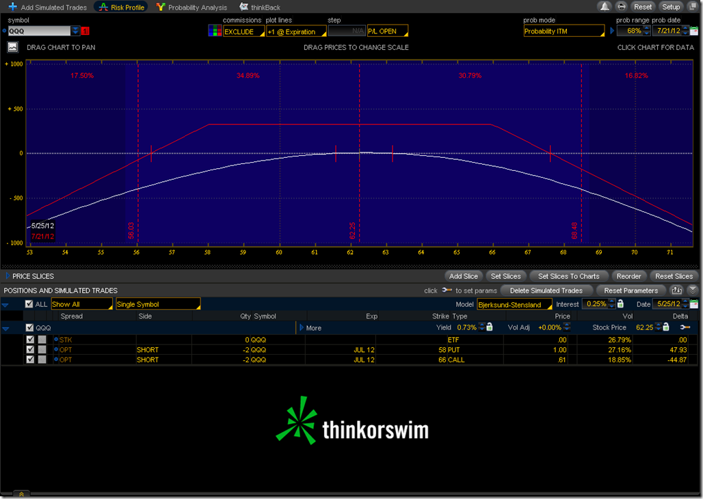Click the export icon next to Reset Parameters
703x499 pixels.
pos(676,290)
